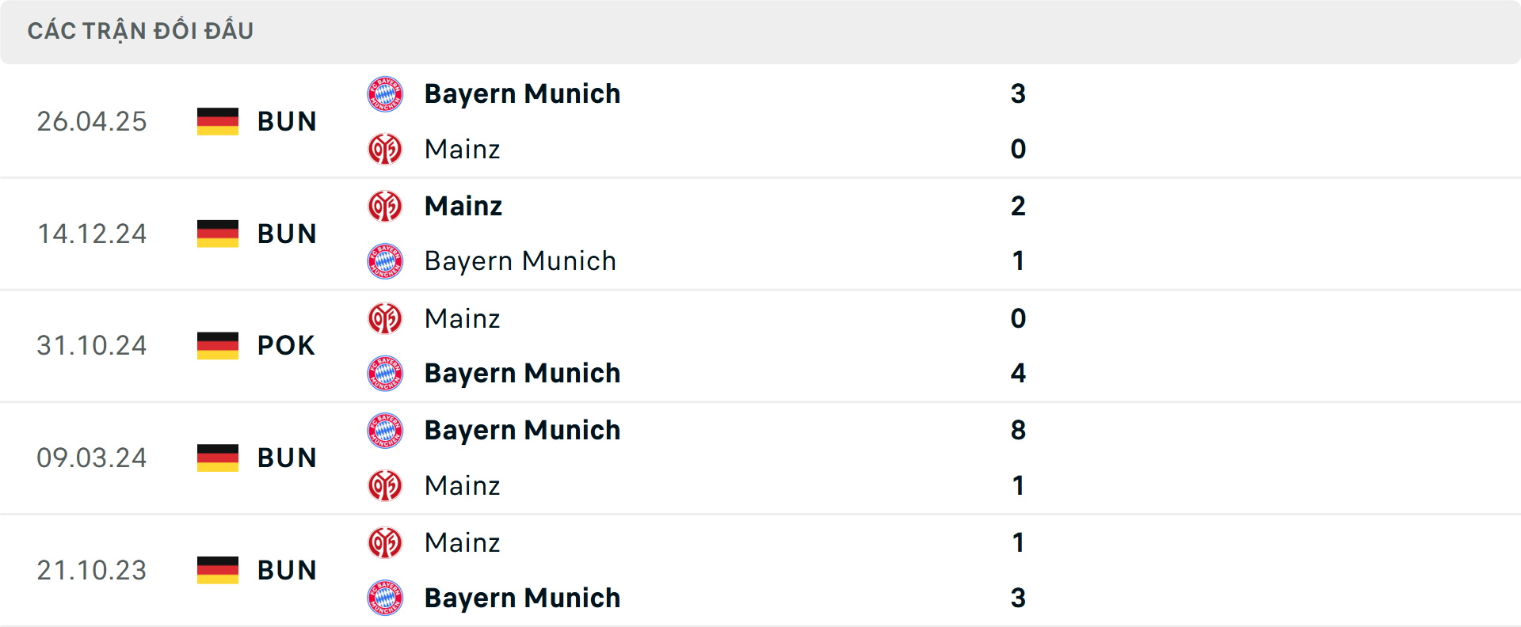Click the score 8 in the 09.03.24 row
Viewport: 1521px width, 627px height.
[x=1020, y=431]
